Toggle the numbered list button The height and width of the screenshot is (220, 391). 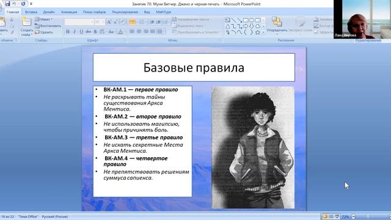(x=142, y=22)
